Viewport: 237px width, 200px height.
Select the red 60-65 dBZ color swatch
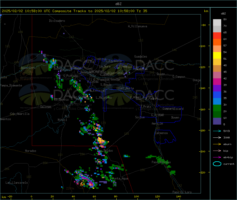point(217,35)
